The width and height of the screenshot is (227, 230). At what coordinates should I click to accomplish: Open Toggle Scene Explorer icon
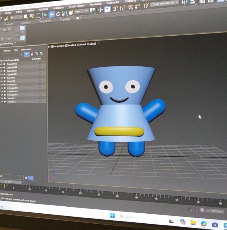(202, 1)
